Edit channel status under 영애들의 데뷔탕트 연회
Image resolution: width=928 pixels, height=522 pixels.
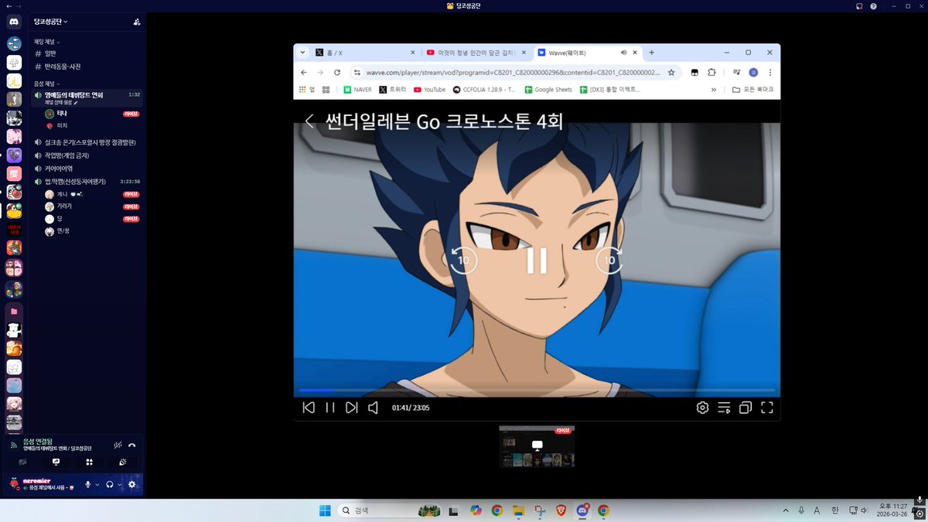click(x=61, y=102)
